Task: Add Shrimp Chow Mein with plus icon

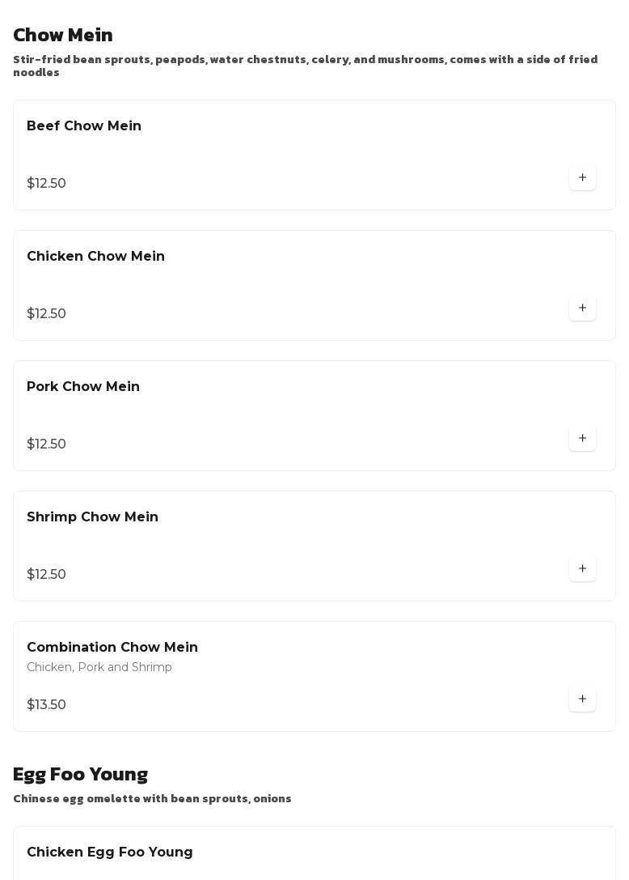Action: coord(582,569)
